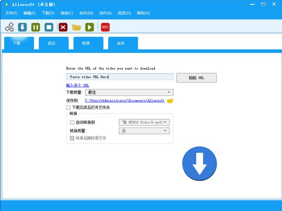Click the Paste video URL Here field
282x211 pixels.
(120, 77)
